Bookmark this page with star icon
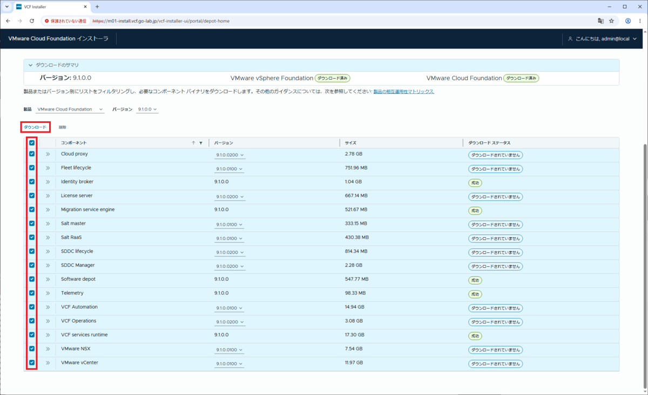Viewport: 648px width, 395px height. [x=611, y=21]
